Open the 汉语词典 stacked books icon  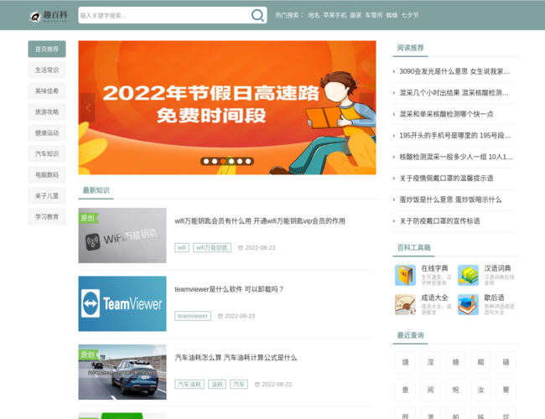click(468, 275)
